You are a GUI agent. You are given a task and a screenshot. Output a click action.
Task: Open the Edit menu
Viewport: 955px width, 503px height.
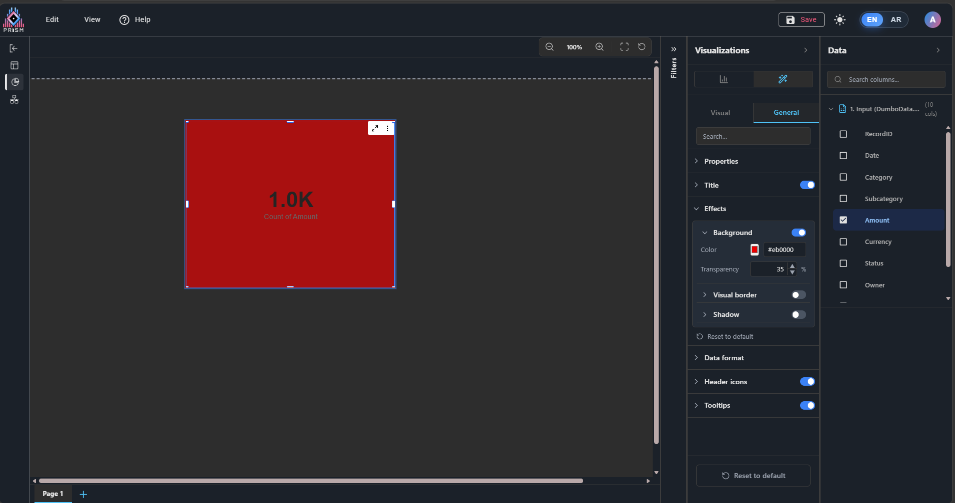(x=52, y=19)
